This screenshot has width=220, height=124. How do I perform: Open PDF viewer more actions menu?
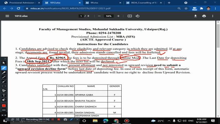coord(213,16)
